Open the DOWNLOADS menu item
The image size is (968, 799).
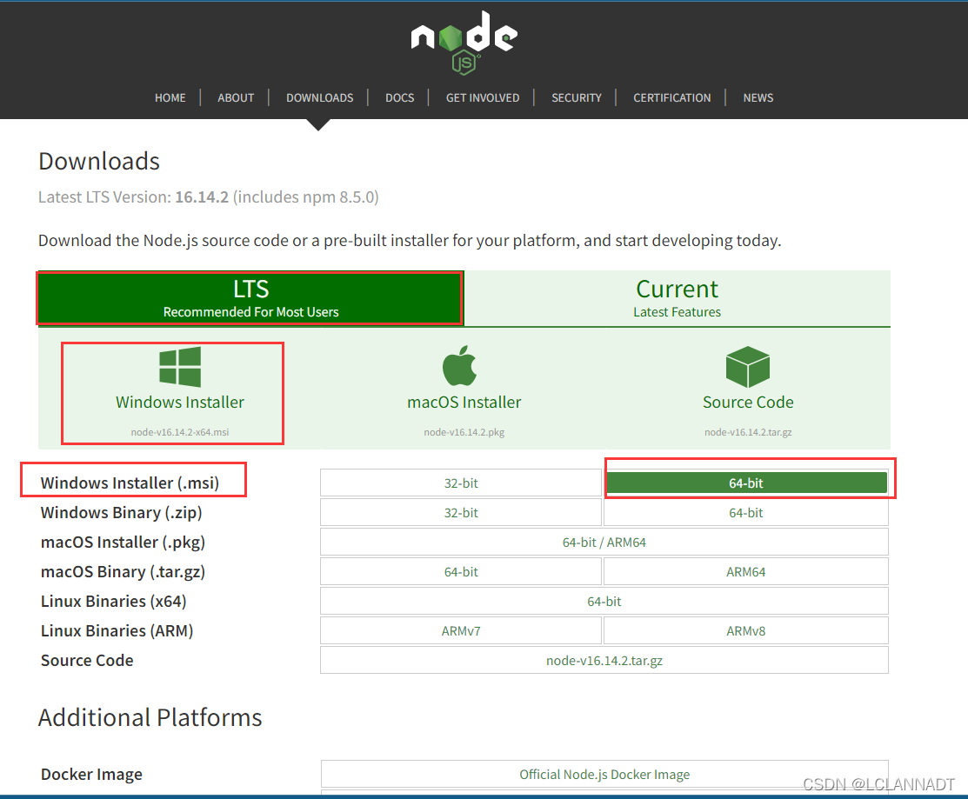coord(320,97)
